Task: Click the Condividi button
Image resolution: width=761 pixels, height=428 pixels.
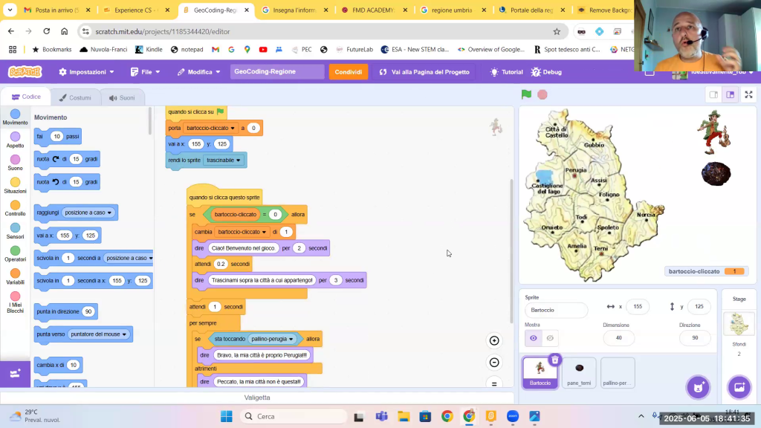Action: 349,72
